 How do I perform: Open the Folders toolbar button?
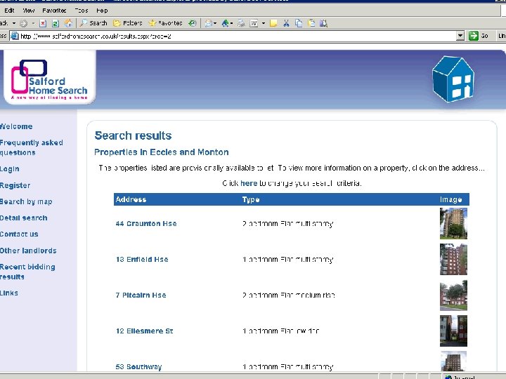point(128,23)
